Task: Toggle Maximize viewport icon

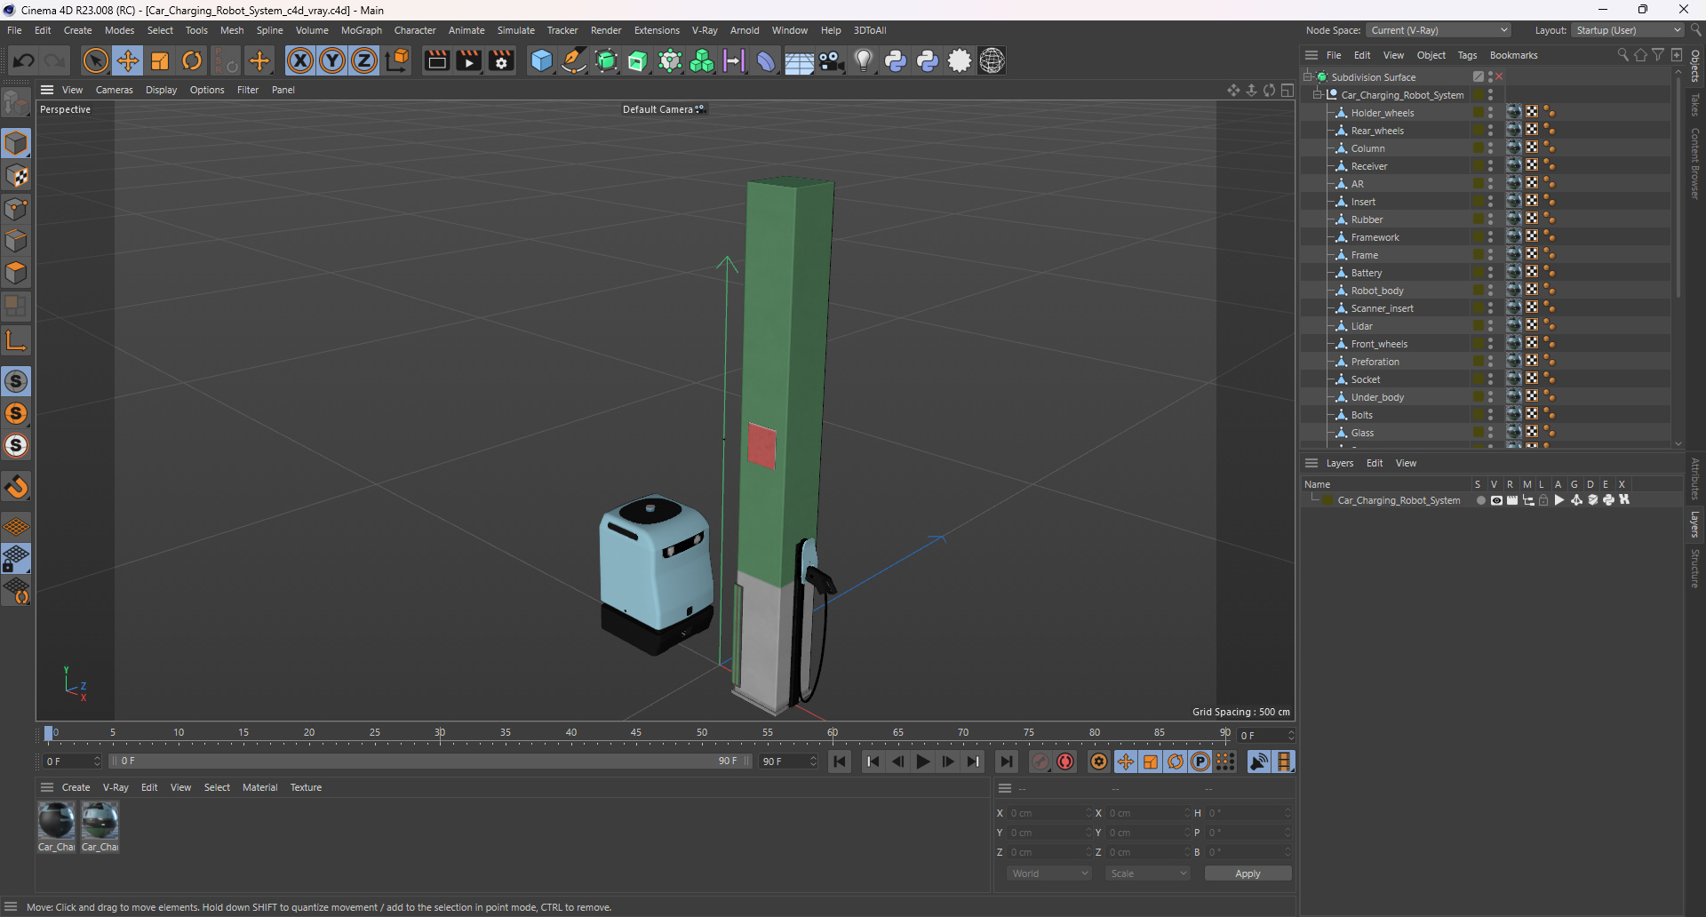Action: coord(1287,90)
